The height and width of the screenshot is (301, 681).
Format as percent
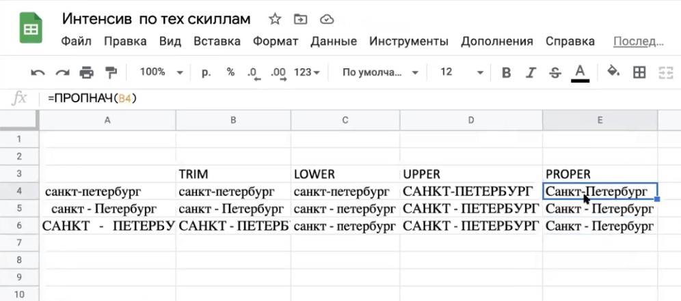pyautogui.click(x=230, y=72)
